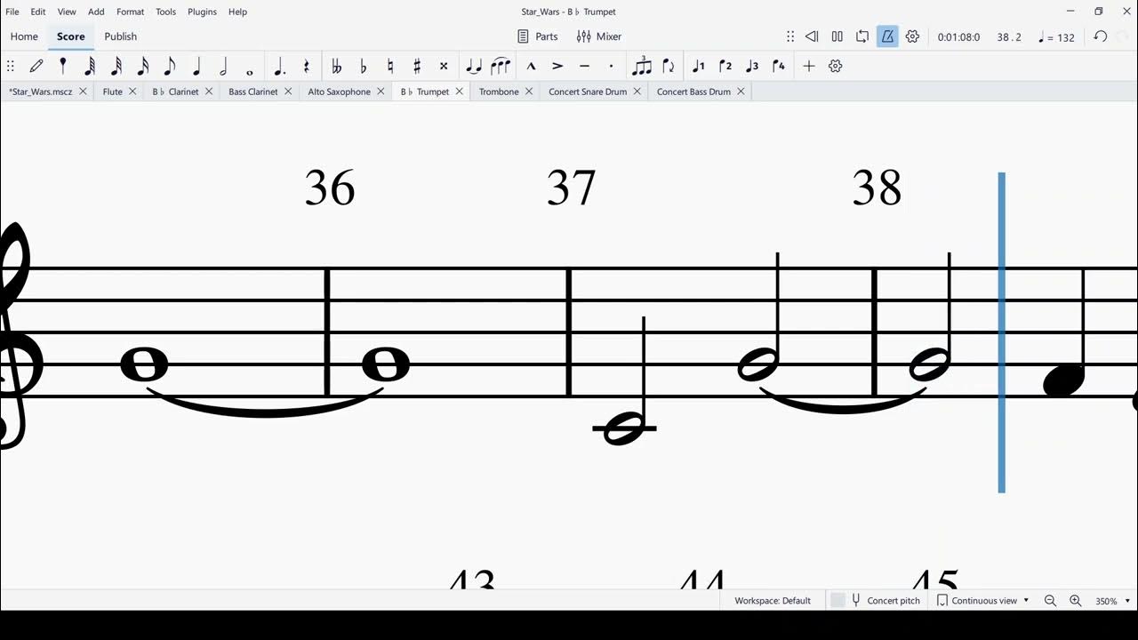Flip direction of selected element
Viewport: 1138px width, 640px height.
pyautogui.click(x=668, y=66)
